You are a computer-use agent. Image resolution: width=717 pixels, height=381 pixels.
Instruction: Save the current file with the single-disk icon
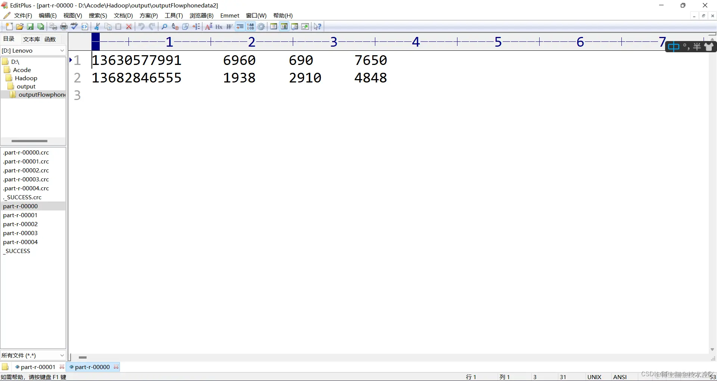click(30, 26)
